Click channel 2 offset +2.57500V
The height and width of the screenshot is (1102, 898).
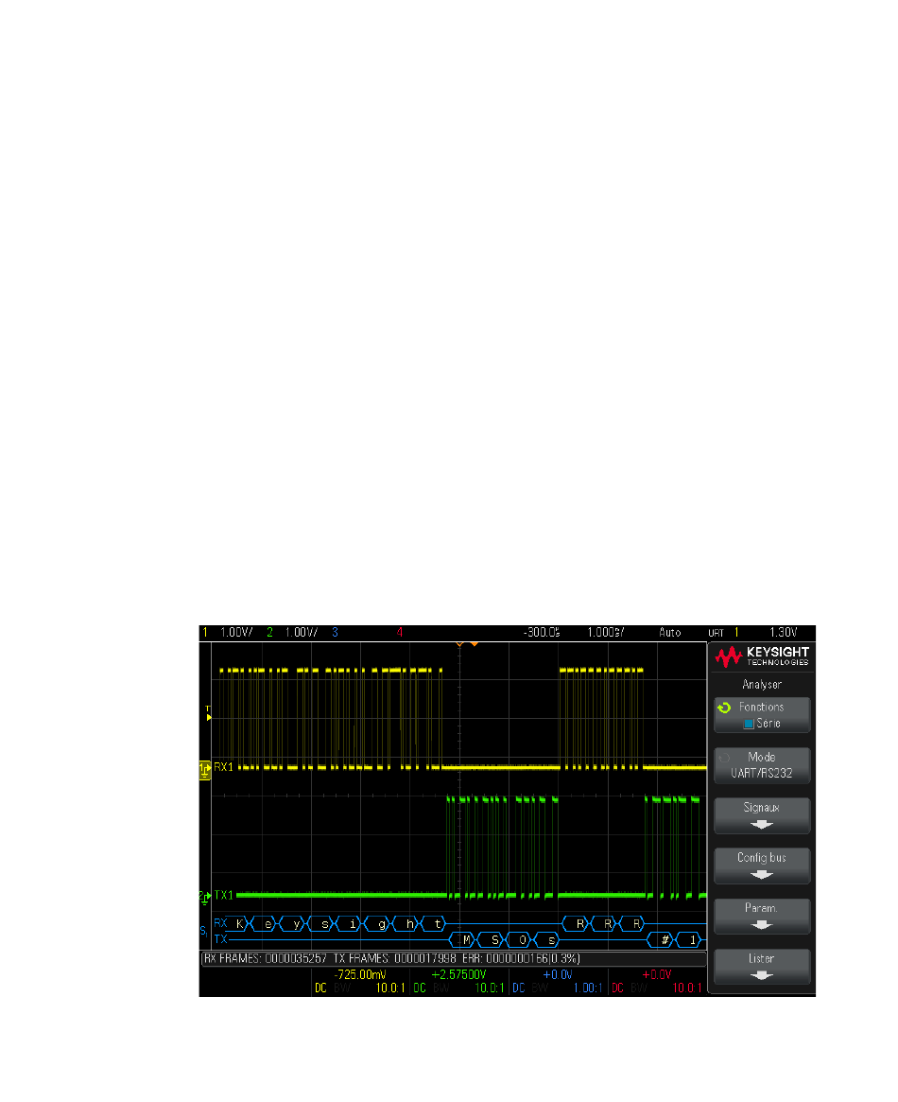point(458,975)
